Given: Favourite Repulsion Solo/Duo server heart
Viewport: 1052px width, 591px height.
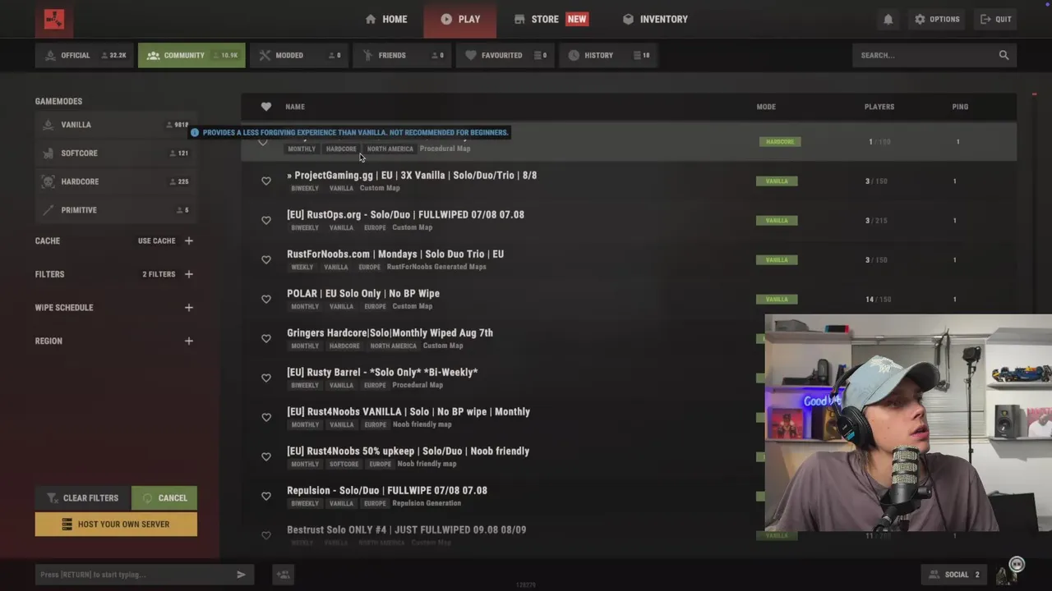Looking at the screenshot, I should click(265, 497).
